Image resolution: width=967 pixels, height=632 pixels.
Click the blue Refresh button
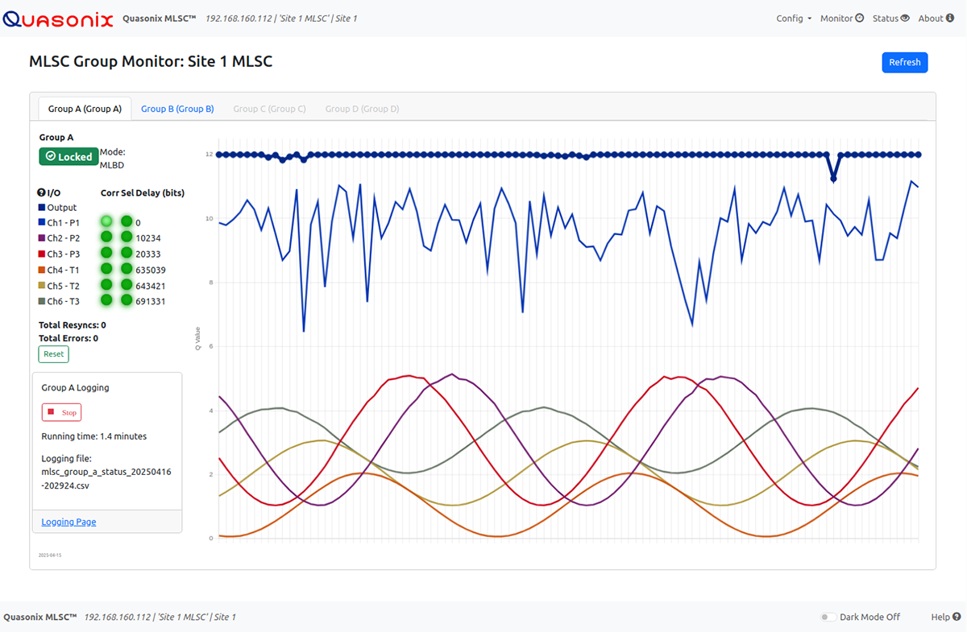click(904, 63)
